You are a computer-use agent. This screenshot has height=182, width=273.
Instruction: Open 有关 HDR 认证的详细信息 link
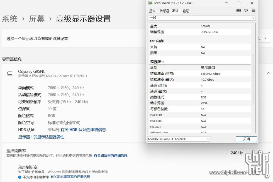pyautogui.click(x=83, y=130)
